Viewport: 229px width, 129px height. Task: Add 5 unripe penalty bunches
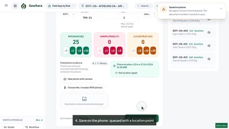[120, 51]
